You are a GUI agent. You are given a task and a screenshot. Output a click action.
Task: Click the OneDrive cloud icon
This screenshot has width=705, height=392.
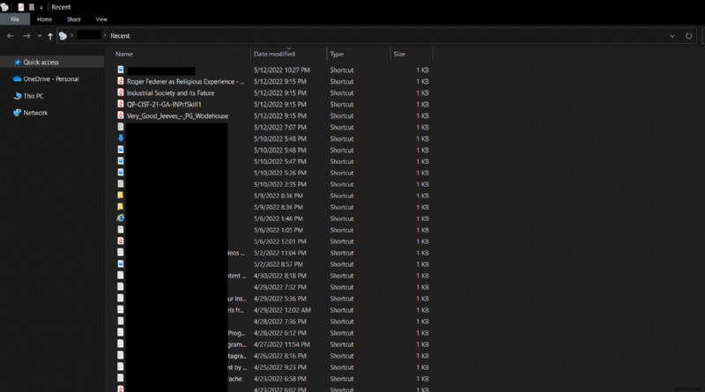(17, 79)
